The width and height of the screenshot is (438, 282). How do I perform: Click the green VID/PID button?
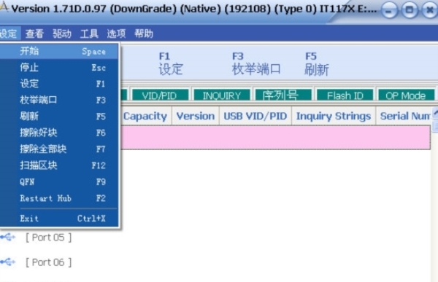pyautogui.click(x=160, y=95)
